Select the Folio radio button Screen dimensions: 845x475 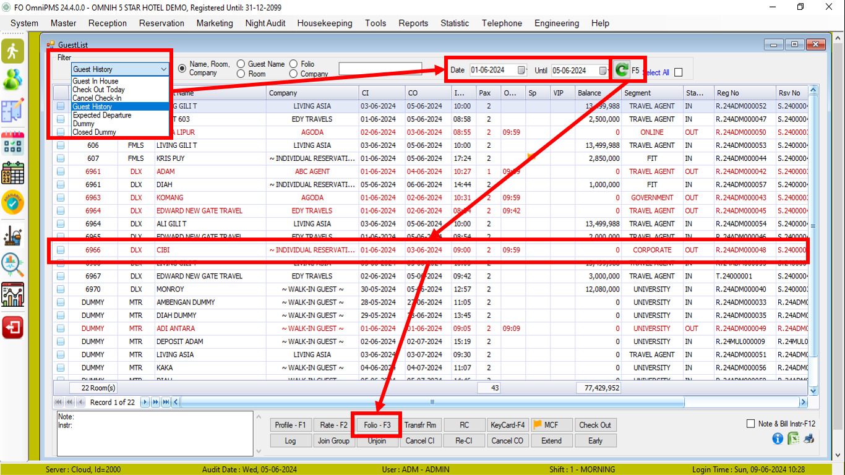(294, 64)
